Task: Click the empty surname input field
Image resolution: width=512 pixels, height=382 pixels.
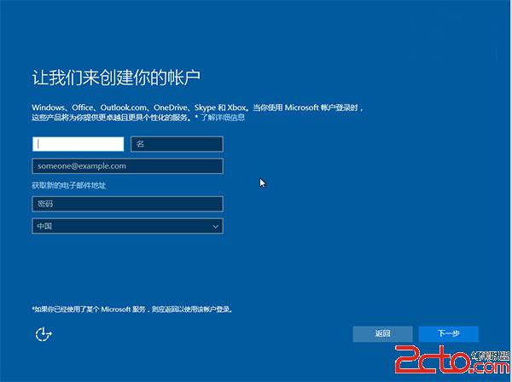Action: tap(78, 144)
